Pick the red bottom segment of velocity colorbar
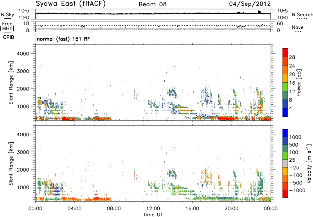This screenshot has width=313, height=217. 285,194
